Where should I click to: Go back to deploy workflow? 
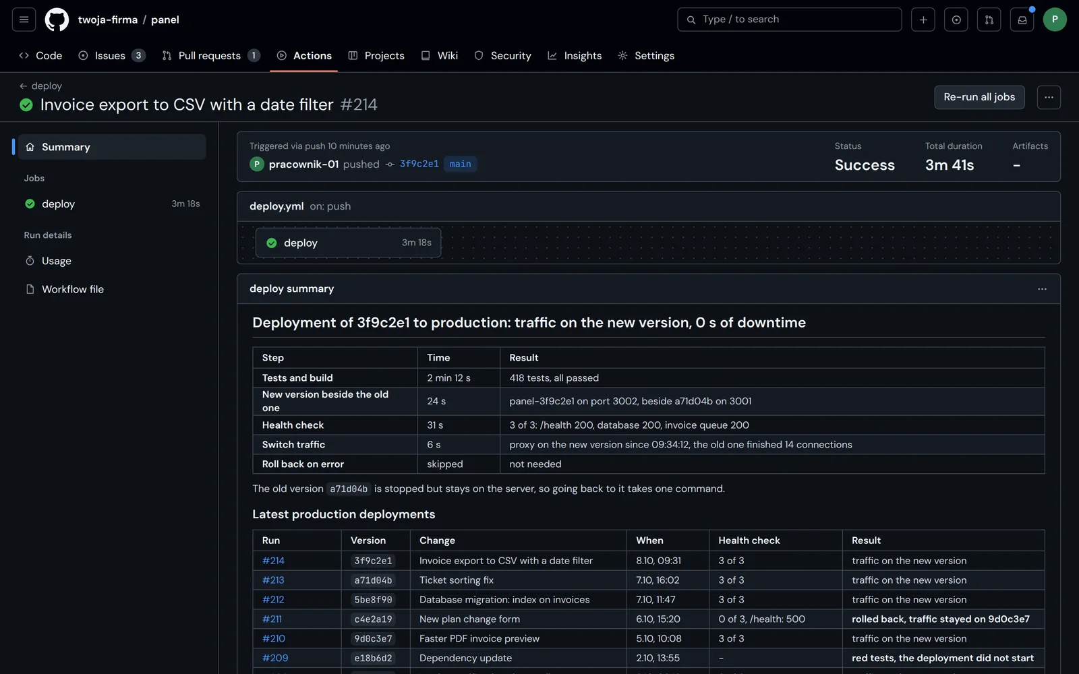click(x=40, y=86)
